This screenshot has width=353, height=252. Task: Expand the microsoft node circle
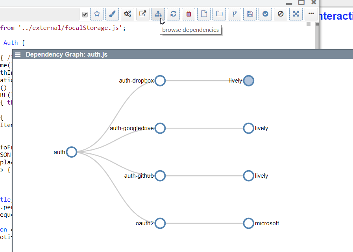click(248, 223)
